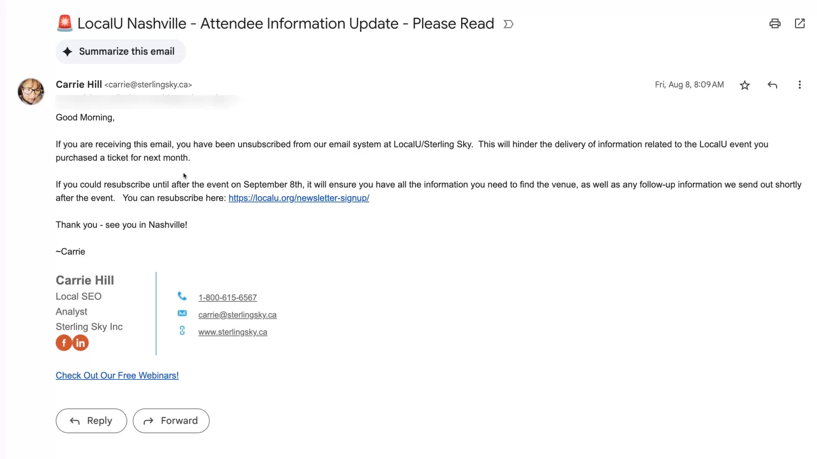Viewport: 817px width, 459px height.
Task: Click the Facebook icon in signature
Action: (63, 343)
